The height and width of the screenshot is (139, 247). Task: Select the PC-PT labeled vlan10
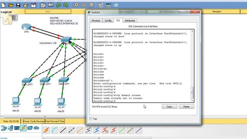(16, 101)
